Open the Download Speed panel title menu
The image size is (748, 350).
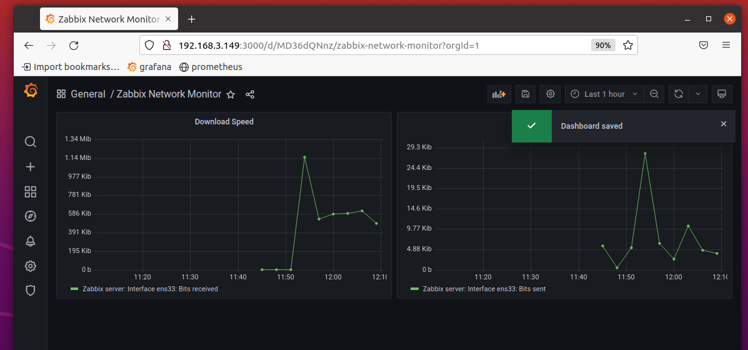224,122
